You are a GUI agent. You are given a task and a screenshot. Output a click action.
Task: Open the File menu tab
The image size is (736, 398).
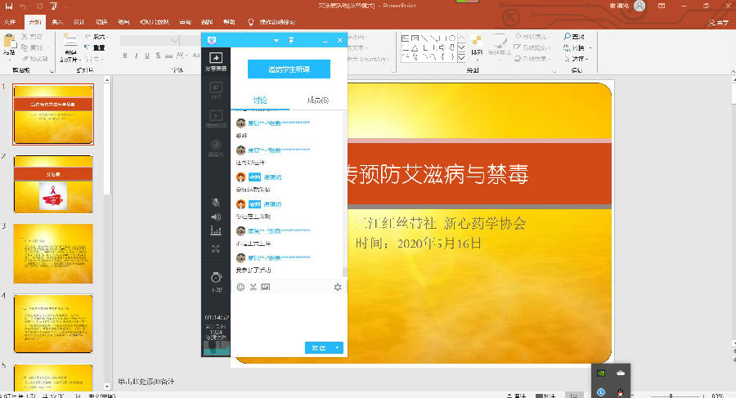click(x=9, y=22)
